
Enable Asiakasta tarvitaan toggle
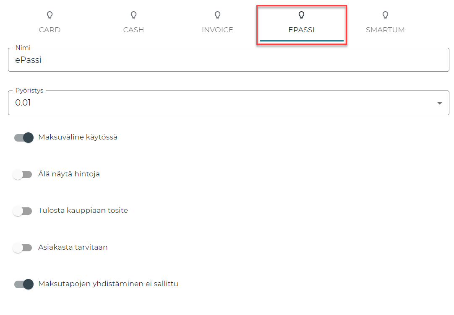point(23,248)
